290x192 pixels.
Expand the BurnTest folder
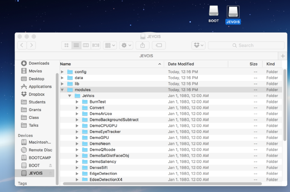[x=77, y=102]
